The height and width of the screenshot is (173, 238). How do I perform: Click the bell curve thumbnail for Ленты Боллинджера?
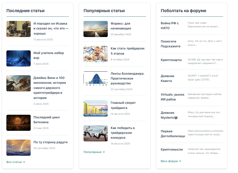[x=96, y=78]
